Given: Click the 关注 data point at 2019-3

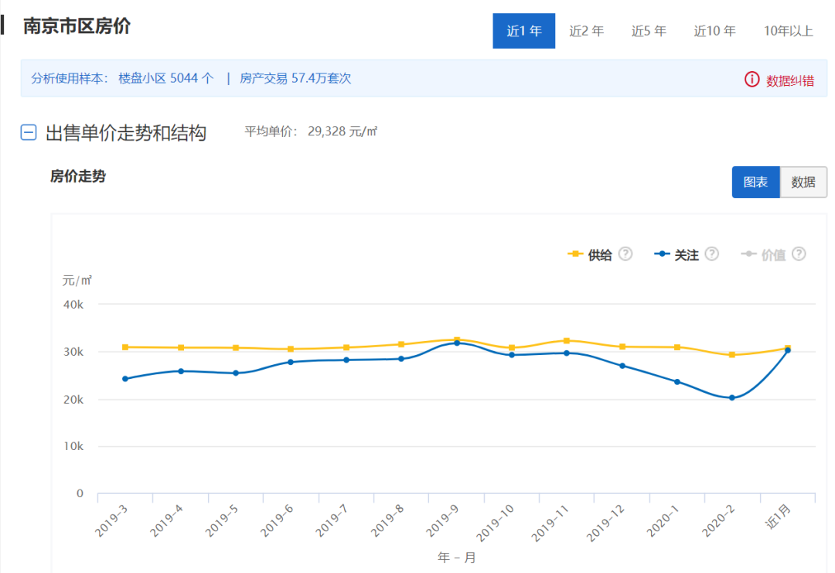Looking at the screenshot, I should (125, 379).
